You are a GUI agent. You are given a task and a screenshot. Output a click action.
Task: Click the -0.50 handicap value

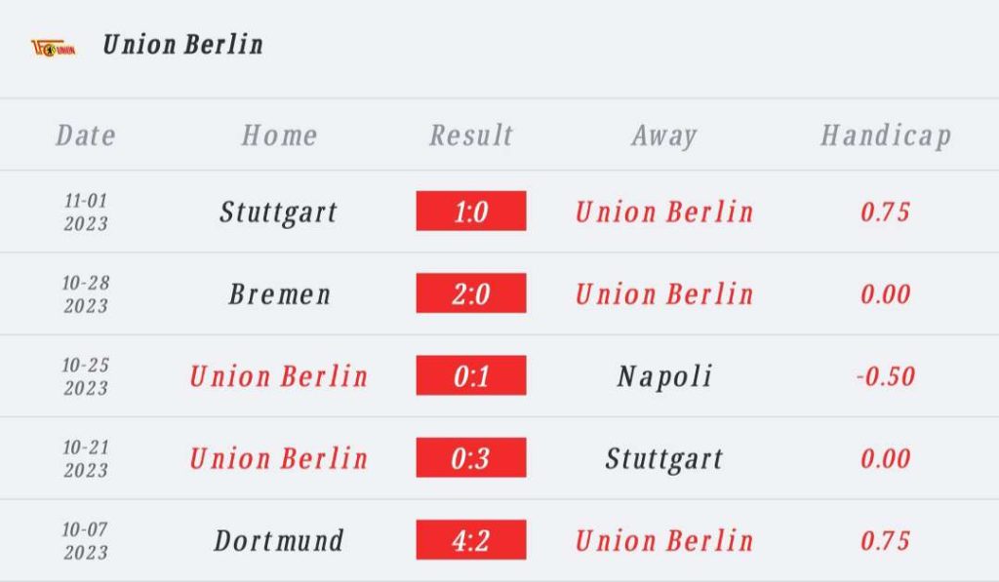[885, 376]
